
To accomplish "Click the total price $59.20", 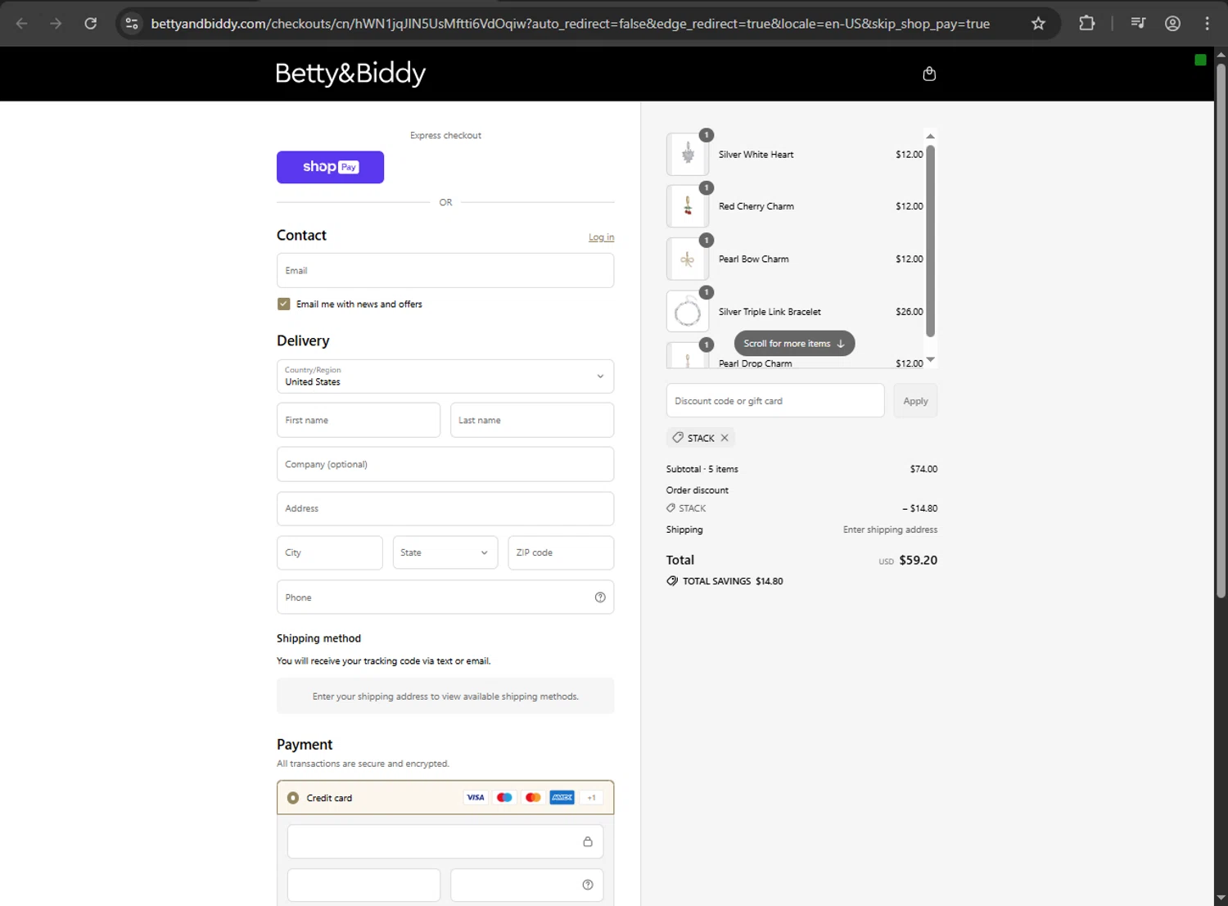I will [x=918, y=560].
